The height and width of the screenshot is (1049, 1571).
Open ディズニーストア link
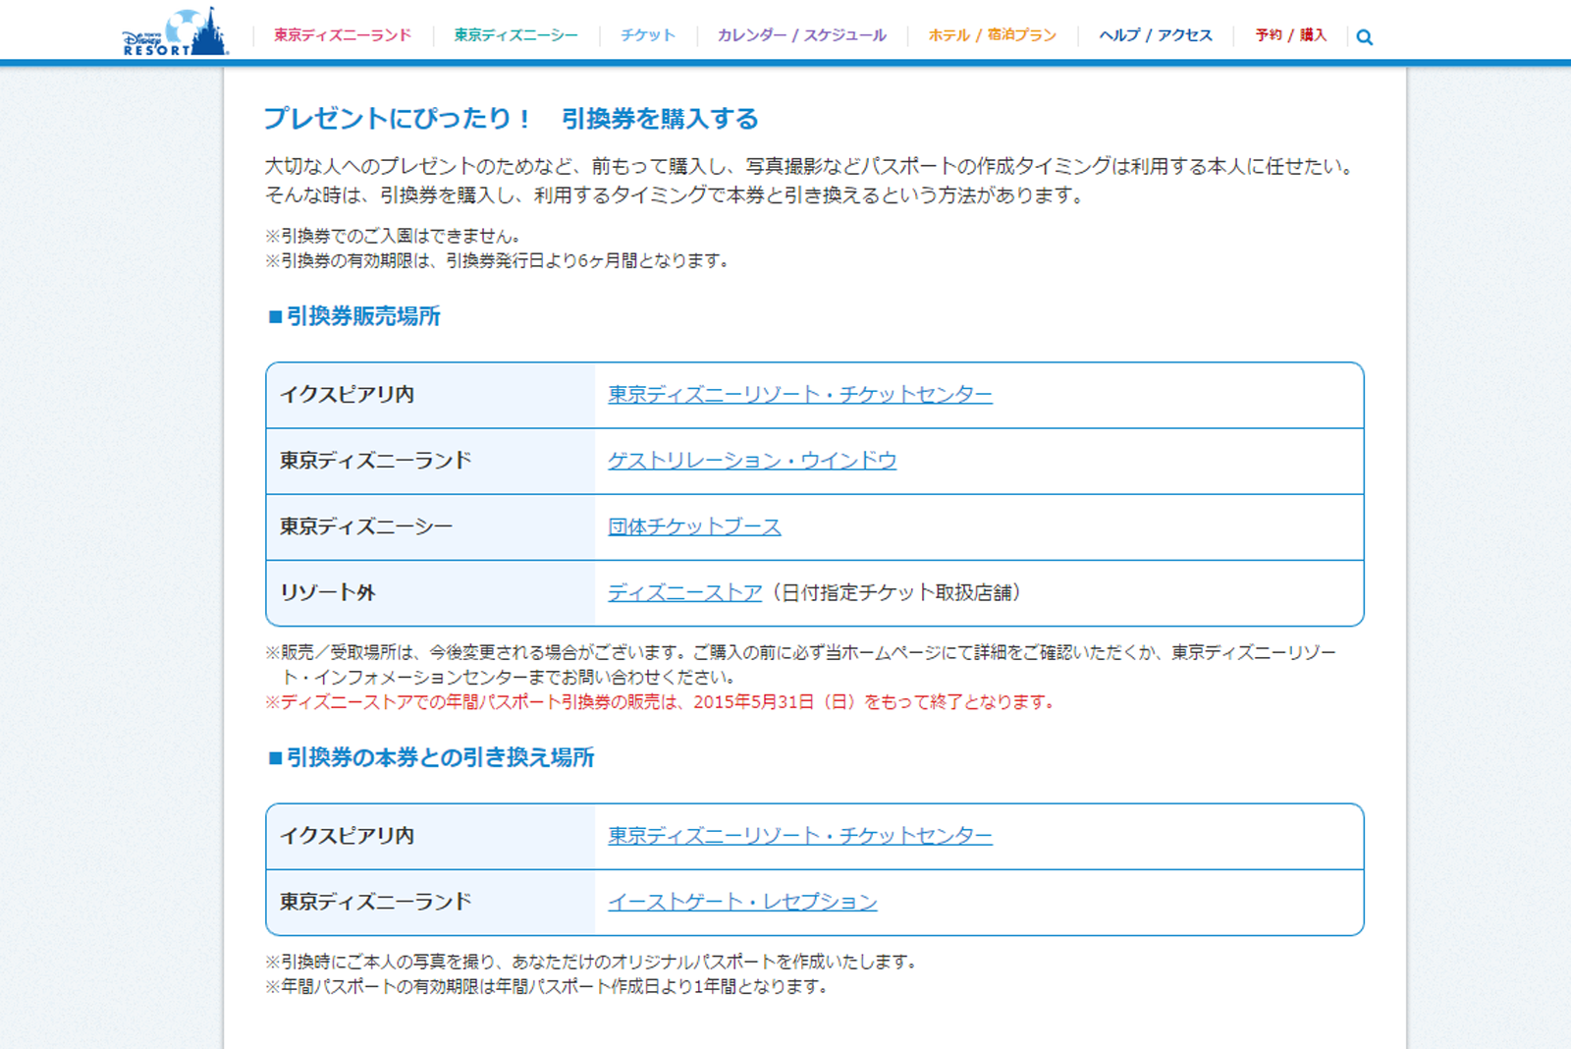click(684, 592)
